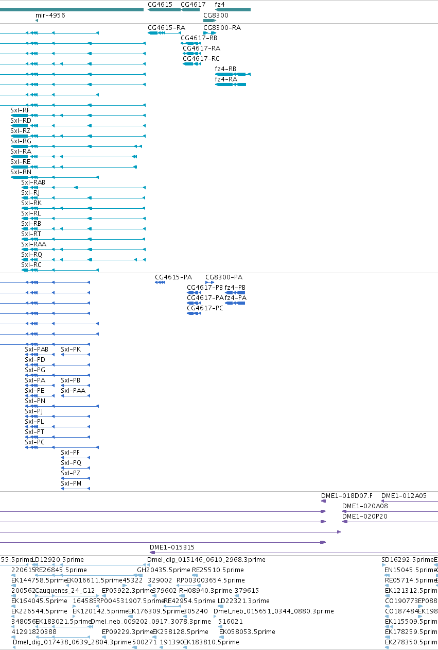438x650 pixels.
Task: Select transcript CG4617-RB label
Action: click(x=199, y=38)
